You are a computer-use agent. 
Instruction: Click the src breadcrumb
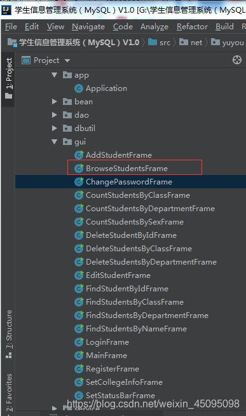(x=159, y=42)
